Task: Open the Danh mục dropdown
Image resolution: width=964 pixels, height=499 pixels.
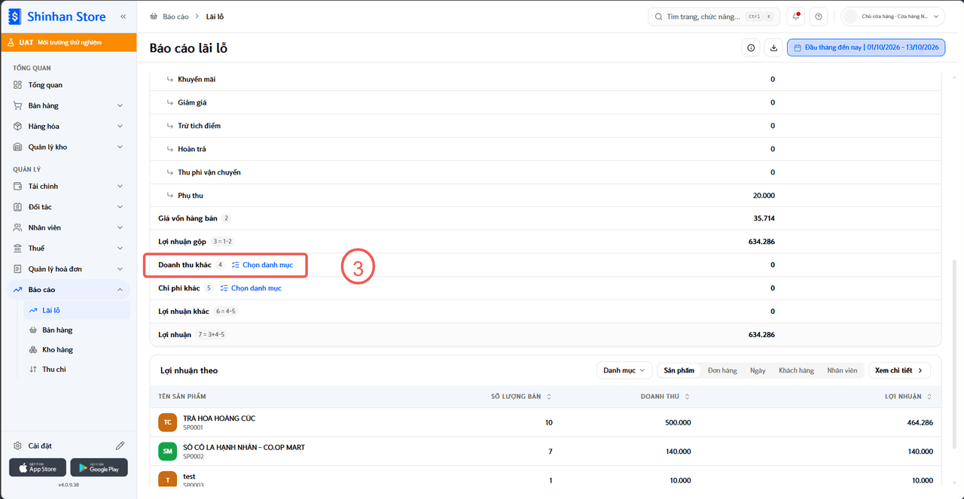Action: pyautogui.click(x=624, y=370)
